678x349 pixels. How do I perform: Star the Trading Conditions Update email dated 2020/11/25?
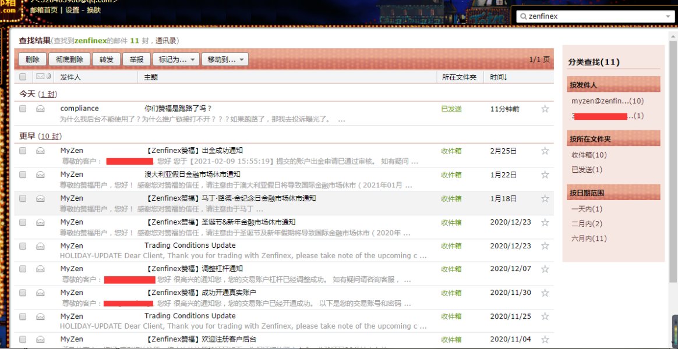pyautogui.click(x=545, y=316)
